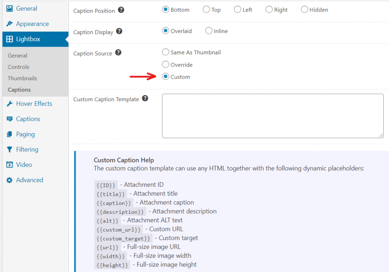Click the Caption Source help icon

coord(118,53)
